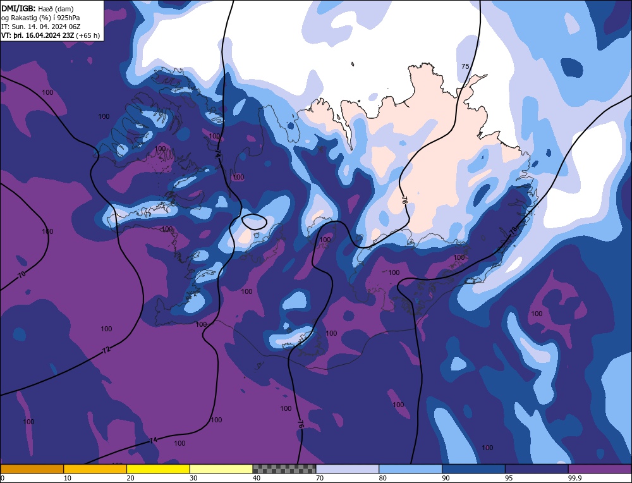Click the checkered grey 40–70 legend swatch
The width and height of the screenshot is (632, 483).
tap(284, 468)
